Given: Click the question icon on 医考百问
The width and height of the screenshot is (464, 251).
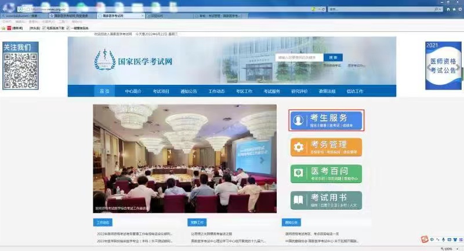Looking at the screenshot, I should pos(298,173).
